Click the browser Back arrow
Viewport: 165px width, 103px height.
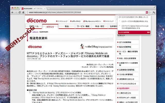point(12,12)
